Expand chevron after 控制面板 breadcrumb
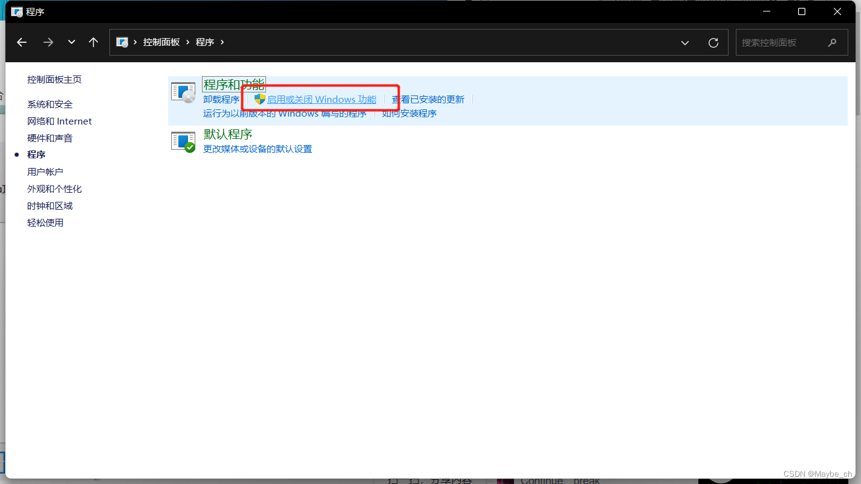Image resolution: width=861 pixels, height=484 pixels. tap(188, 42)
